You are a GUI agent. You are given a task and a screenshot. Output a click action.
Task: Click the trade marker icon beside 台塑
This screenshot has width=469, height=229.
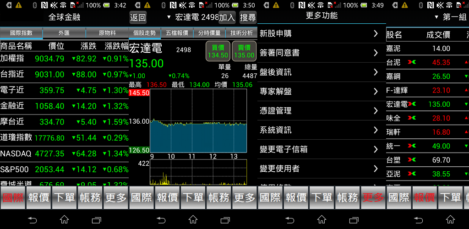click(x=412, y=160)
